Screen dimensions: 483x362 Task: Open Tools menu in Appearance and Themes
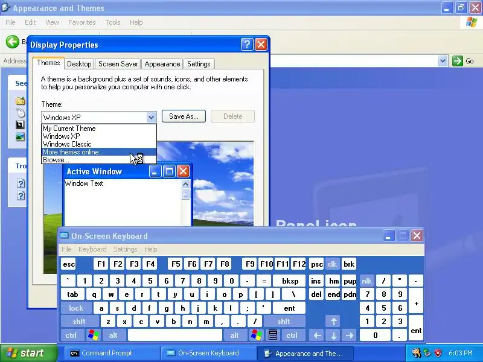click(x=113, y=22)
